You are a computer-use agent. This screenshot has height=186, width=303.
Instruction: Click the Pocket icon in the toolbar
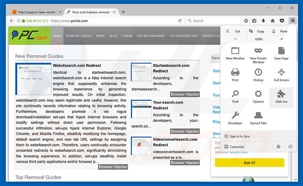(x=282, y=21)
